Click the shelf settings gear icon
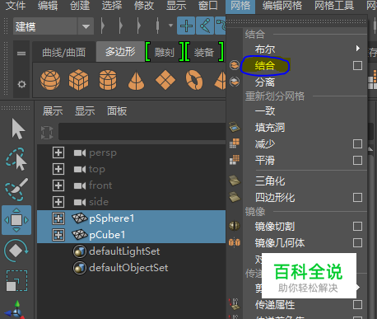Screen dimensions: 377x319 click(x=21, y=84)
